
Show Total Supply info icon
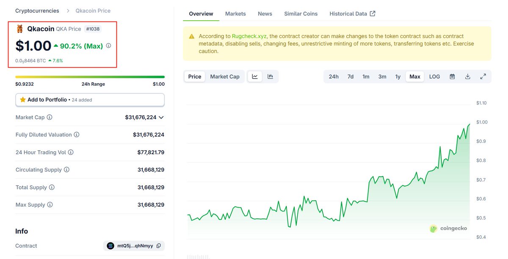(52, 187)
